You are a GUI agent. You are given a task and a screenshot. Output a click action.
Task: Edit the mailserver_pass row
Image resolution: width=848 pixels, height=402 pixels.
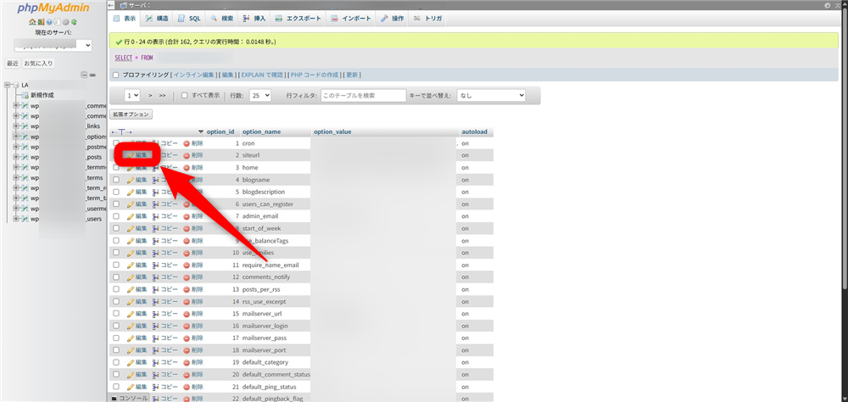tap(137, 338)
